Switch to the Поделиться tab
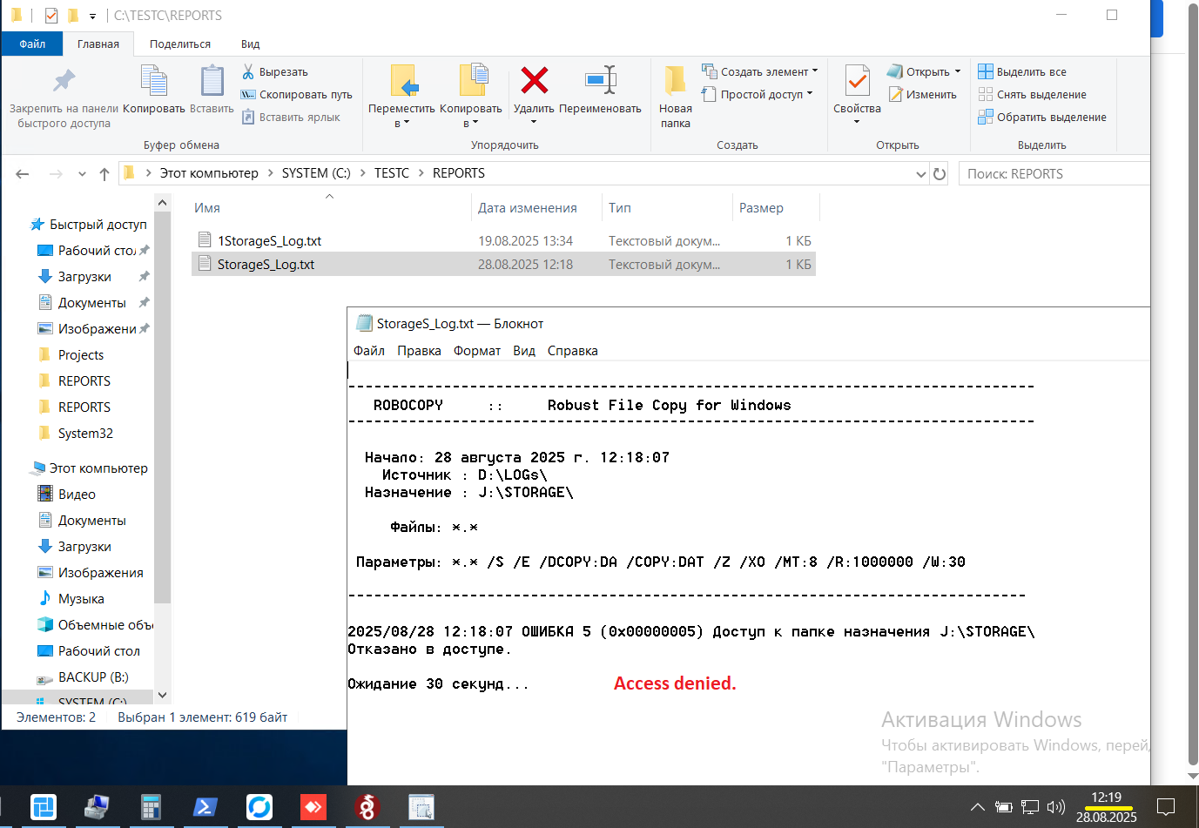 pyautogui.click(x=180, y=44)
